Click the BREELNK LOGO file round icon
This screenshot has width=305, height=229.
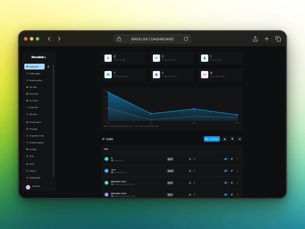click(x=106, y=183)
